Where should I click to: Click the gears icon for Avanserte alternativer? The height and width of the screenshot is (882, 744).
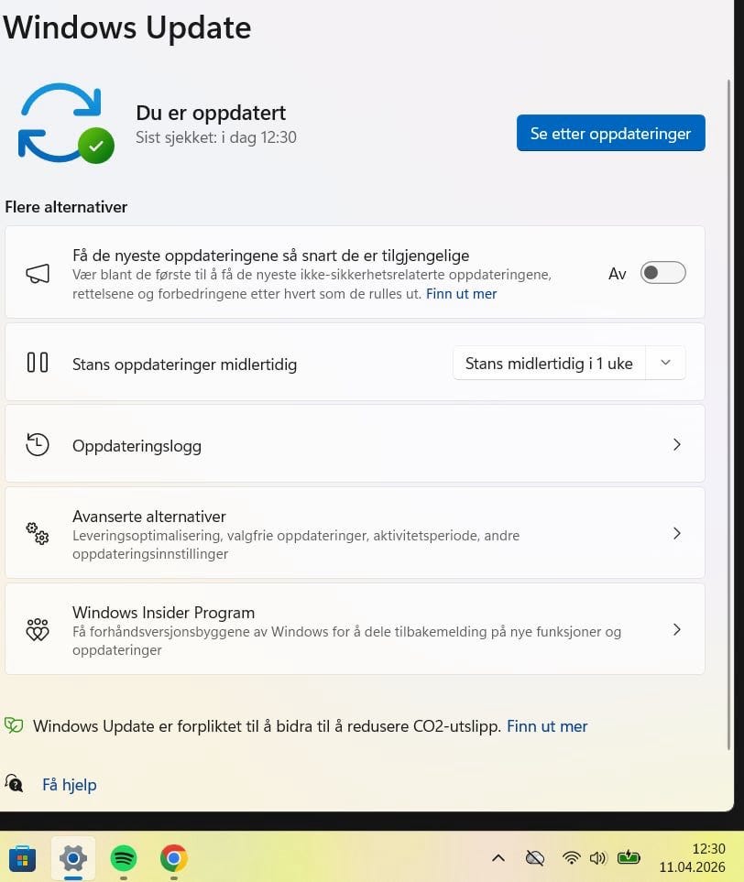coord(38,533)
